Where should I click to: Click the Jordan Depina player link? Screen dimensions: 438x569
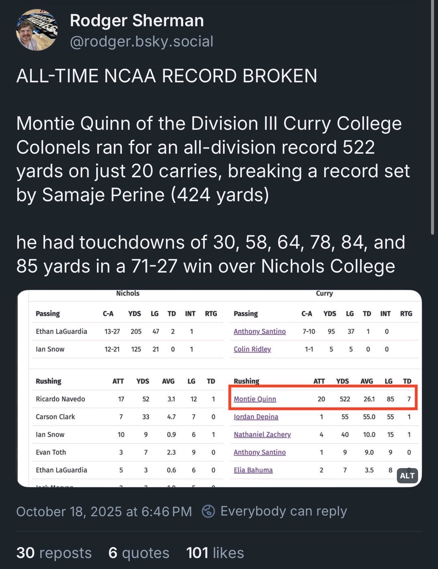click(x=256, y=417)
